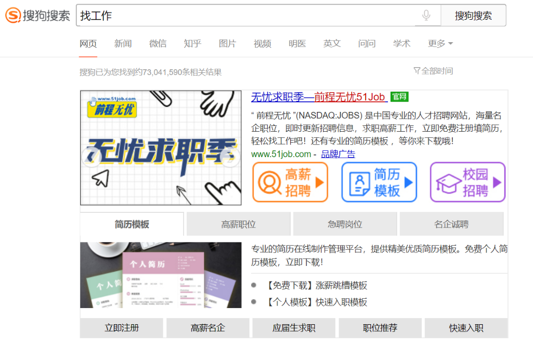Switch to the 视频 tab
Image resolution: width=533 pixels, height=344 pixels.
(x=263, y=44)
